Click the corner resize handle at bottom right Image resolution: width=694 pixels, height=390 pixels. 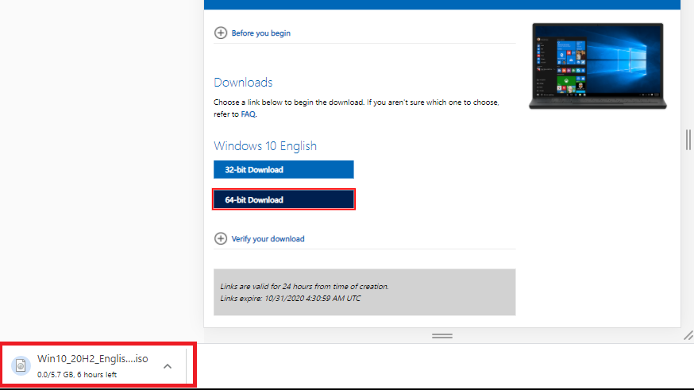688,335
